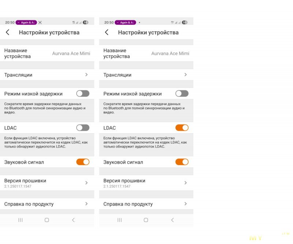Open recent apps on right phone navigation bar
The width and height of the screenshot is (293, 244).
119,220
